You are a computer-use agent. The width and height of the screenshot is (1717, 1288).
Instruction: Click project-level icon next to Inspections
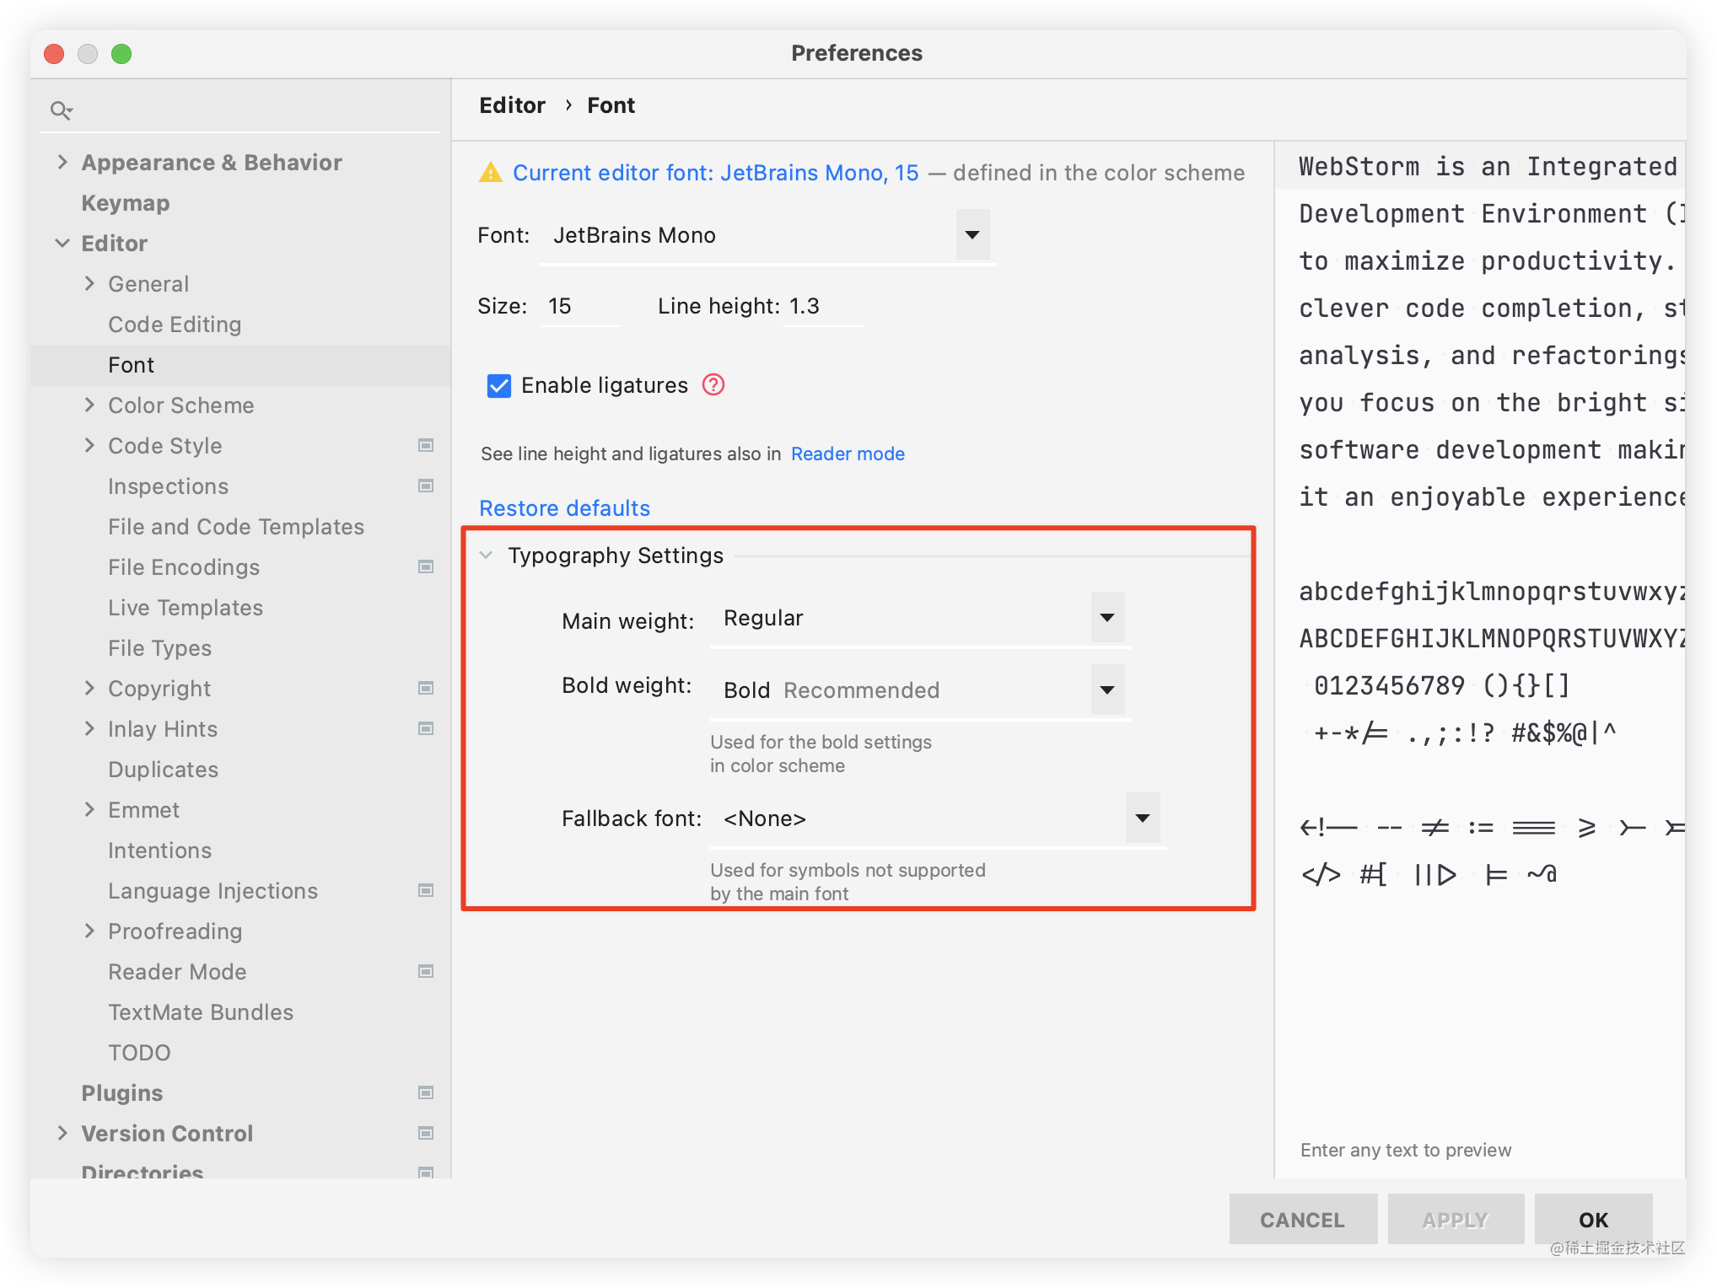click(426, 486)
